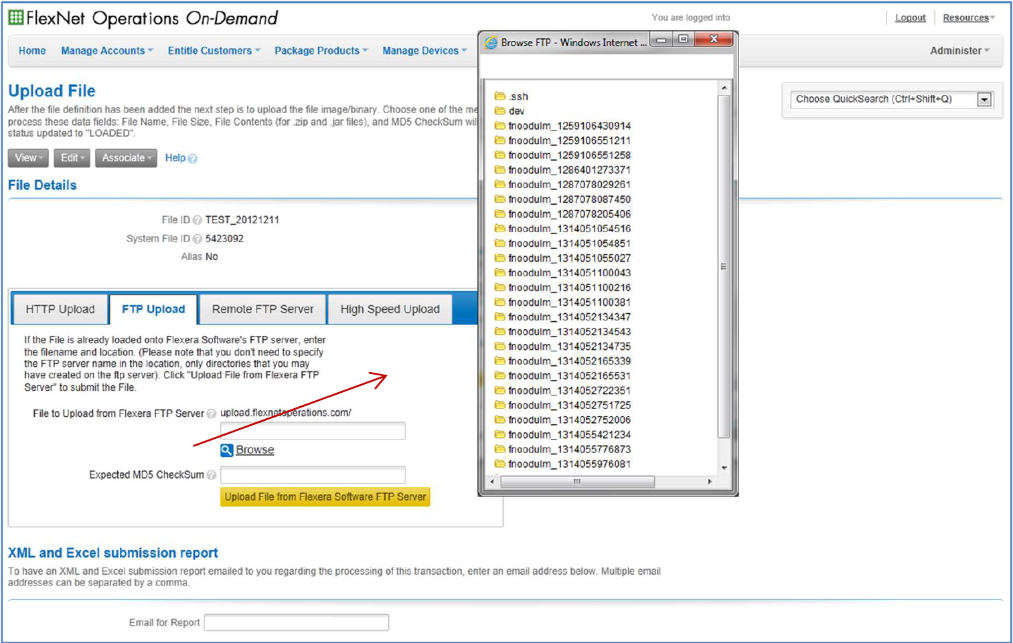Click help icon beside File to Upload label
The width and height of the screenshot is (1013, 643).
pyautogui.click(x=212, y=414)
